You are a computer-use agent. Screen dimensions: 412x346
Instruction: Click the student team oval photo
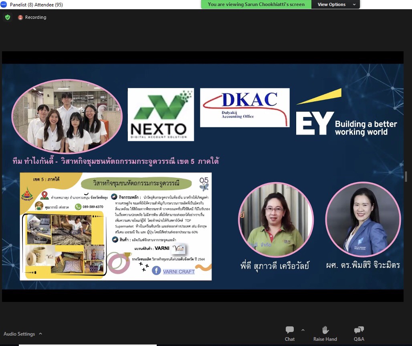click(x=67, y=116)
